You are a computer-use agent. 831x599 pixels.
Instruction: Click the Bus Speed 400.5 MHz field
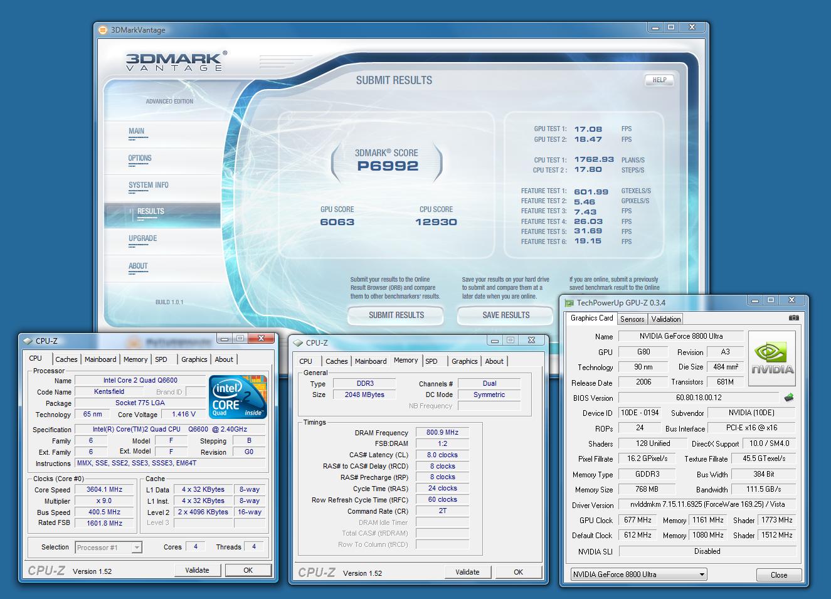[x=104, y=512]
